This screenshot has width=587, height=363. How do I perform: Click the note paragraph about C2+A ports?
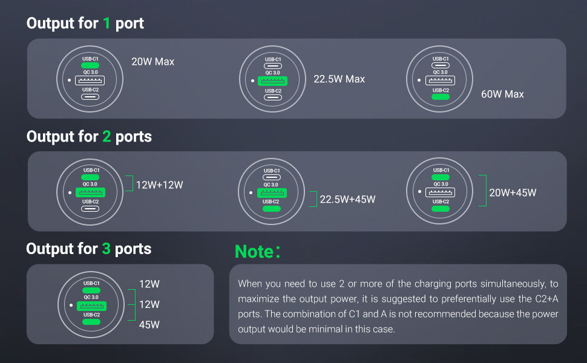(398, 306)
